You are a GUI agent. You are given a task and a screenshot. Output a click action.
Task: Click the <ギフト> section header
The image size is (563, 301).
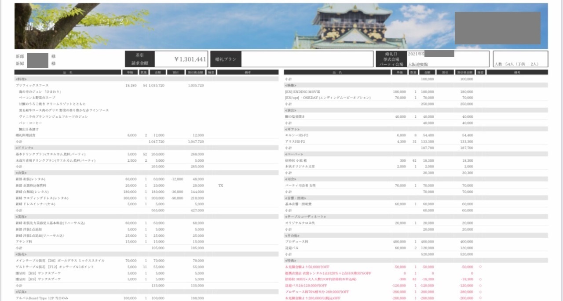(292, 129)
